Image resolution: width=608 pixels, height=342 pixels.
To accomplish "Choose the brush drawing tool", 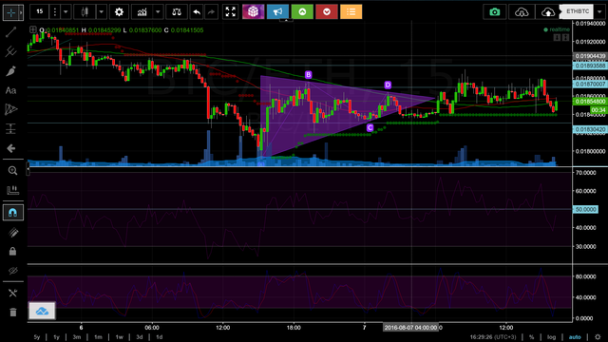I will pyautogui.click(x=10, y=71).
